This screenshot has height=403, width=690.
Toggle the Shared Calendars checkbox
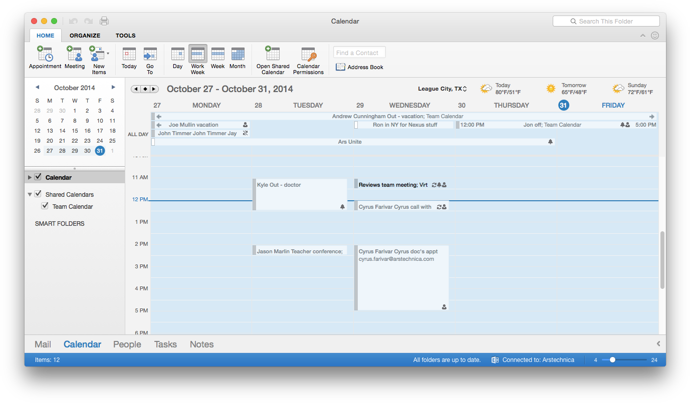click(x=38, y=194)
